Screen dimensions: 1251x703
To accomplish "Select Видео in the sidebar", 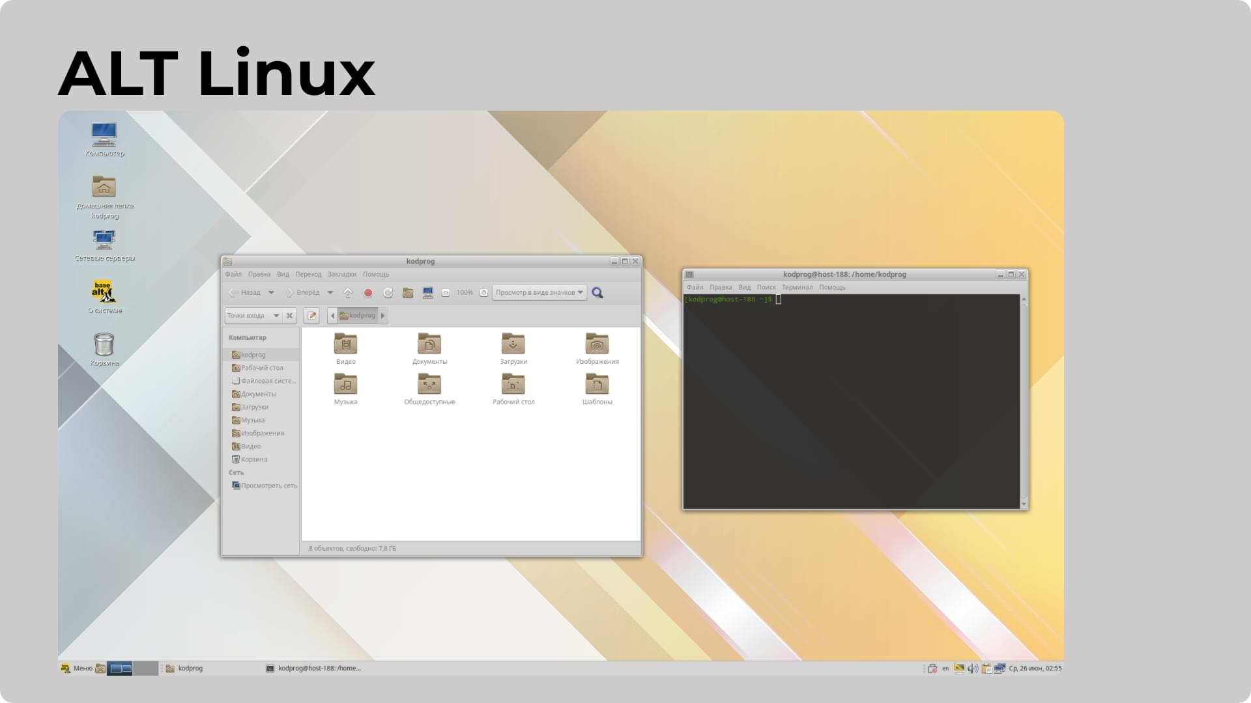I will (x=261, y=446).
